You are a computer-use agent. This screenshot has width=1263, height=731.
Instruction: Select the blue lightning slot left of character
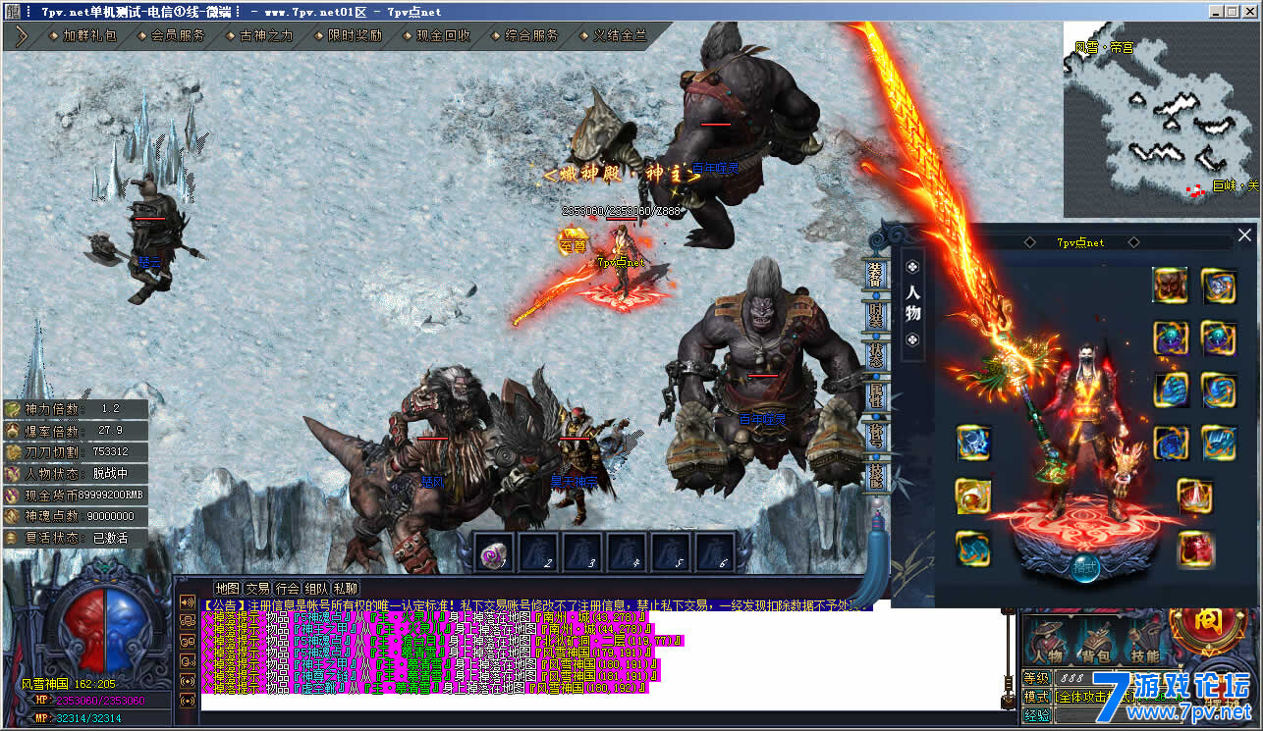pos(973,443)
